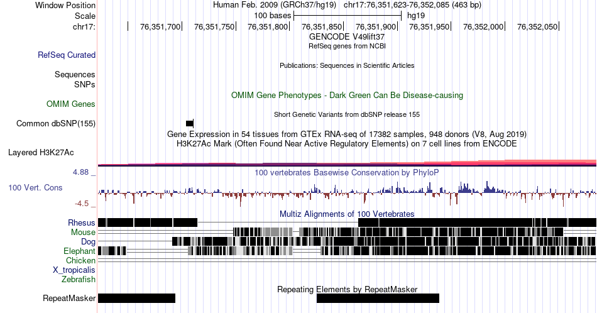Viewport: 597px width, 313px height.
Task: Open Layered H3K27Ac track label
Action: tap(41, 152)
